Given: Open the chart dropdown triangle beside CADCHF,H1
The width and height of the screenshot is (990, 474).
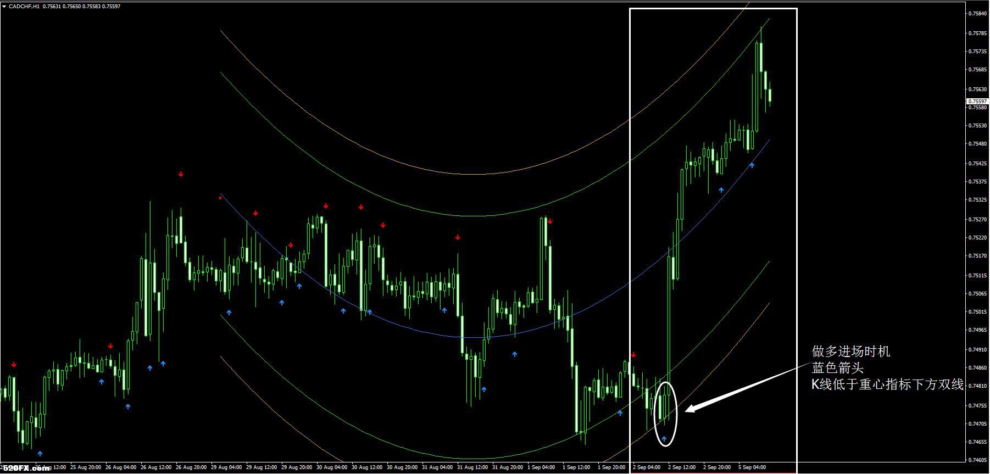Looking at the screenshot, I should (5, 7).
